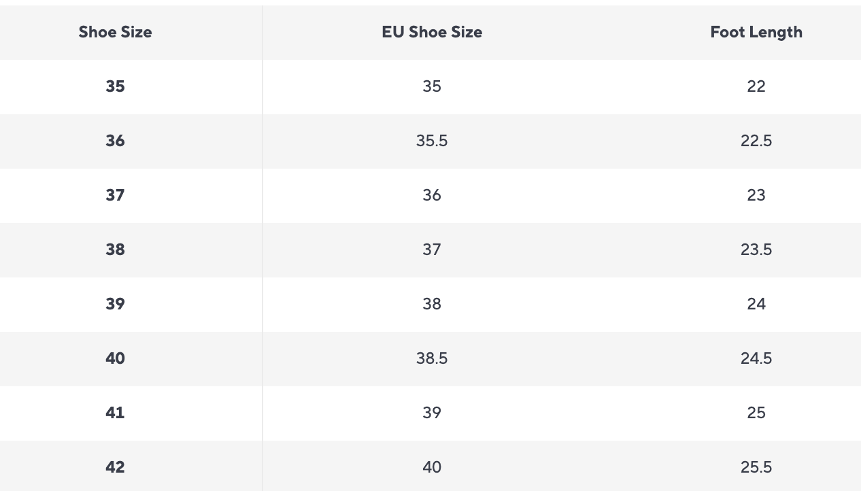Click the Shoe Size column header
This screenshot has height=491, width=861.
[115, 32]
